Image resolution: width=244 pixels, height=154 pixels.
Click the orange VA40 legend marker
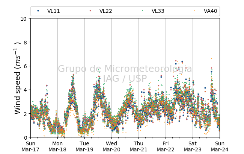(194, 11)
